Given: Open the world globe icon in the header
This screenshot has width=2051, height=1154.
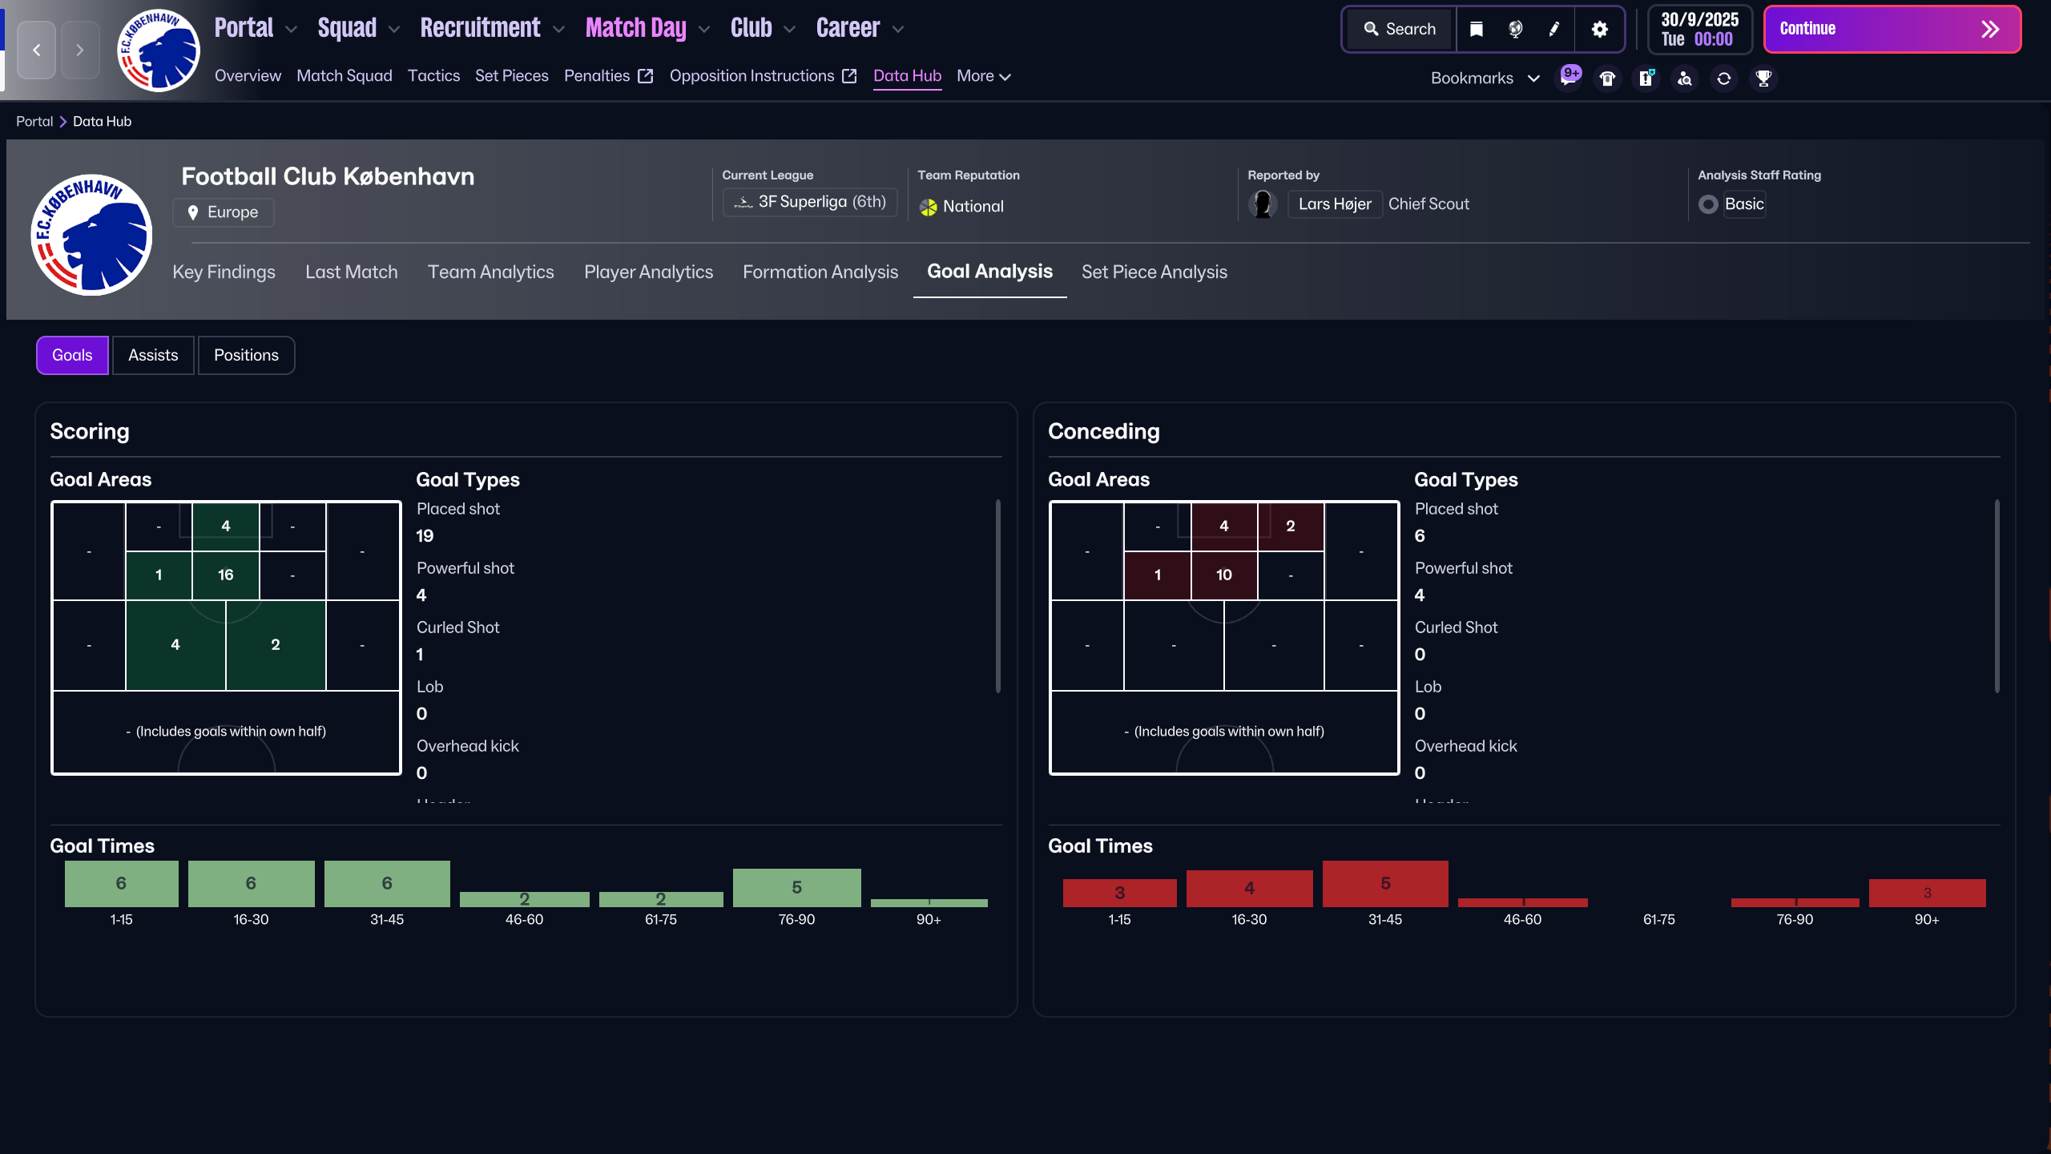Looking at the screenshot, I should (x=1513, y=29).
